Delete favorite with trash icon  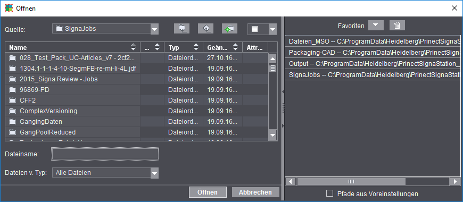click(397, 26)
